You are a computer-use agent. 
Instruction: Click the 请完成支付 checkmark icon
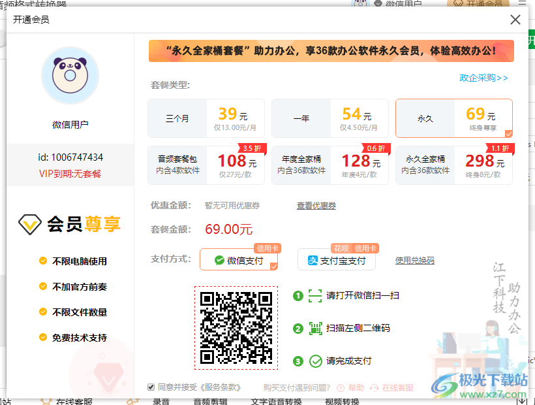tap(316, 361)
